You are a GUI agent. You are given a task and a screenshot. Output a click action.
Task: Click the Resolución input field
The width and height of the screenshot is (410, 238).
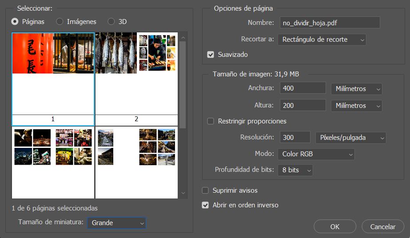coord(295,138)
